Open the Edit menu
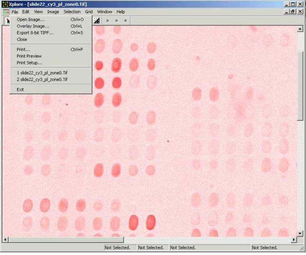The height and width of the screenshot is (255, 306). coord(26,12)
